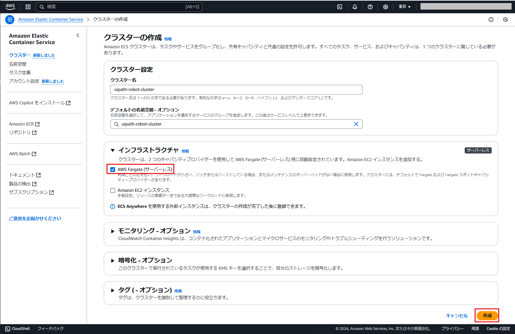Viewport: 515px width, 334px height.
Task: Click 情報 link beside タグ
Action: point(178,291)
